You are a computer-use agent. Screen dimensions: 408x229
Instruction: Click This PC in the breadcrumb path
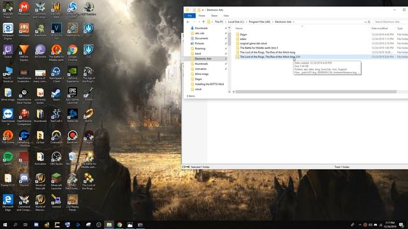pyautogui.click(x=219, y=22)
